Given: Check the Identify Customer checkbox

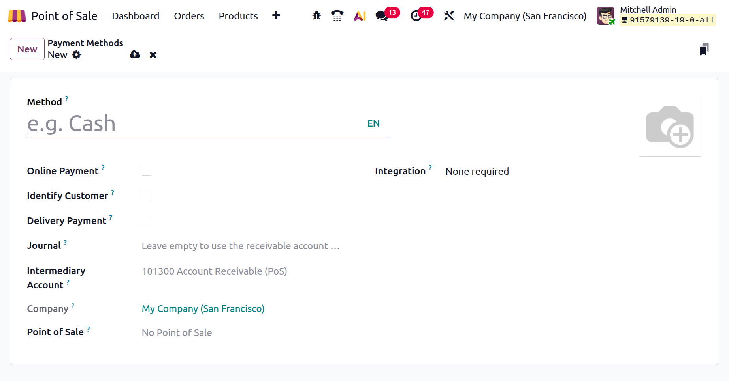Looking at the screenshot, I should (x=147, y=196).
